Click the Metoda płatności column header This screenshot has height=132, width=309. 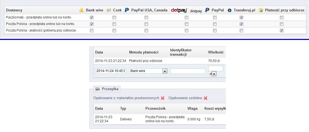point(144,52)
